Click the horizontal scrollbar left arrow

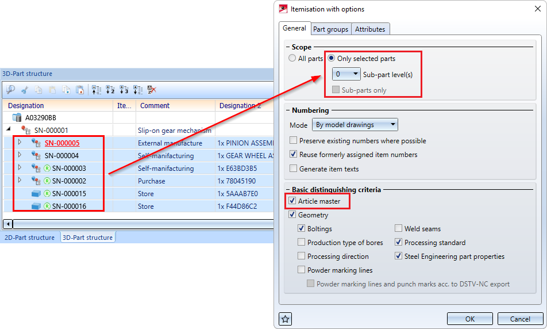point(7,224)
